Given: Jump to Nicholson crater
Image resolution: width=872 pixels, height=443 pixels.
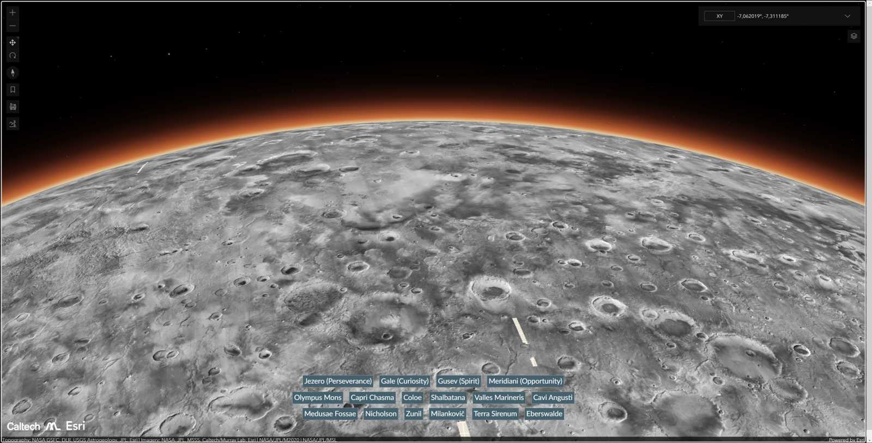Looking at the screenshot, I should pos(381,414).
